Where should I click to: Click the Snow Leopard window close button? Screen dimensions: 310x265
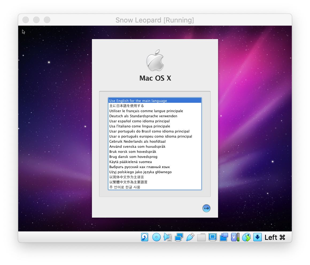tap(26, 20)
